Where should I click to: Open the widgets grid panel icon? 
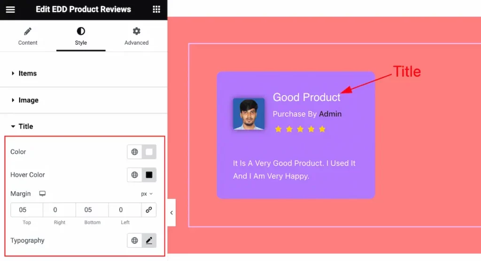pos(156,9)
